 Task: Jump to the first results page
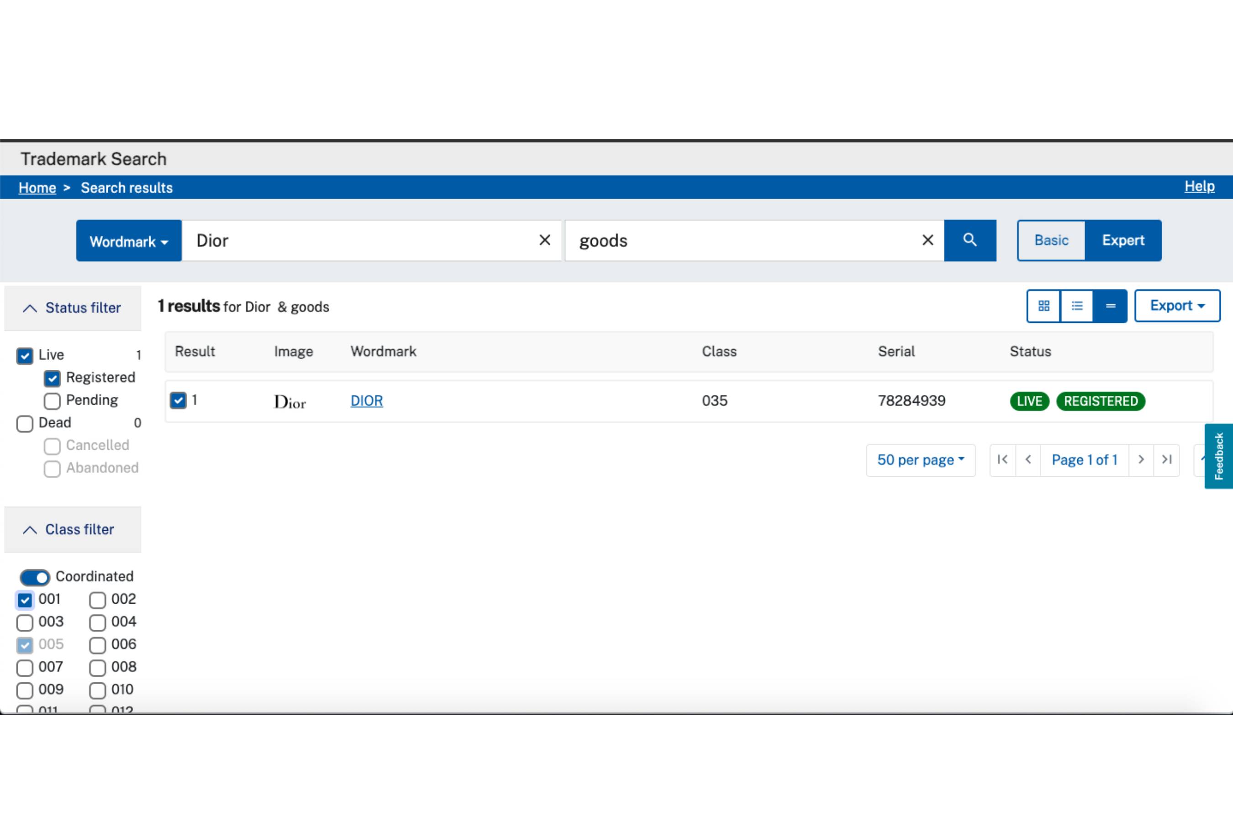pyautogui.click(x=1002, y=460)
